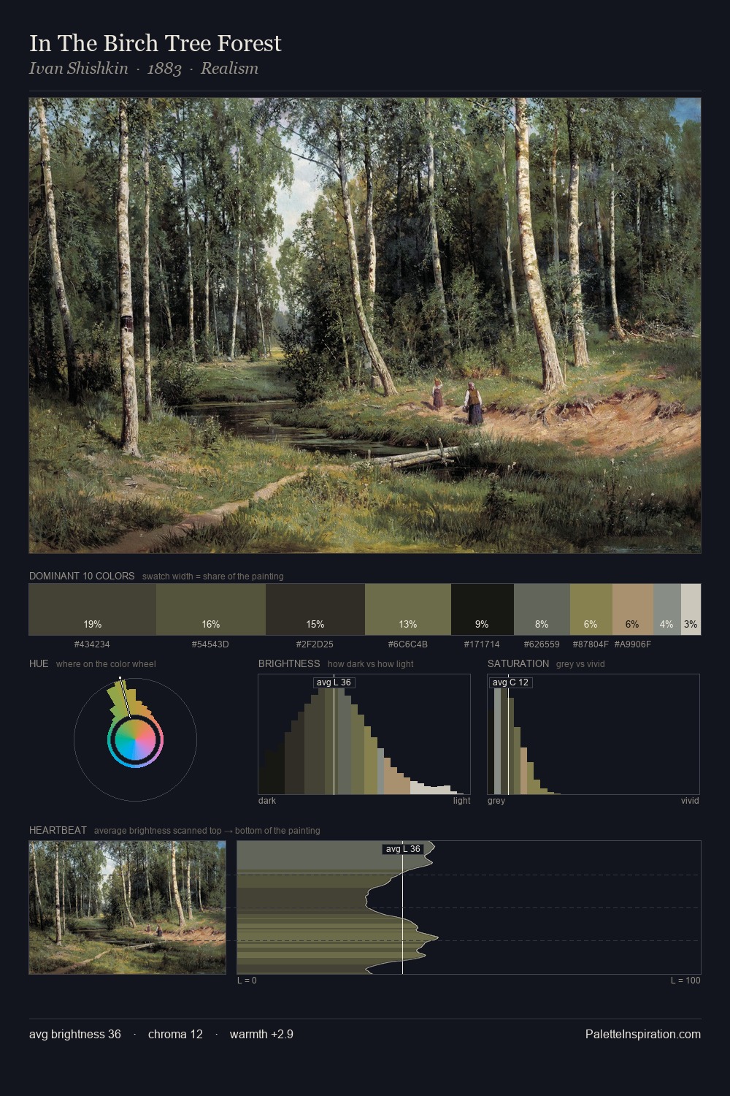
Task: Click the 9% near-black swatch
Action: [x=483, y=609]
